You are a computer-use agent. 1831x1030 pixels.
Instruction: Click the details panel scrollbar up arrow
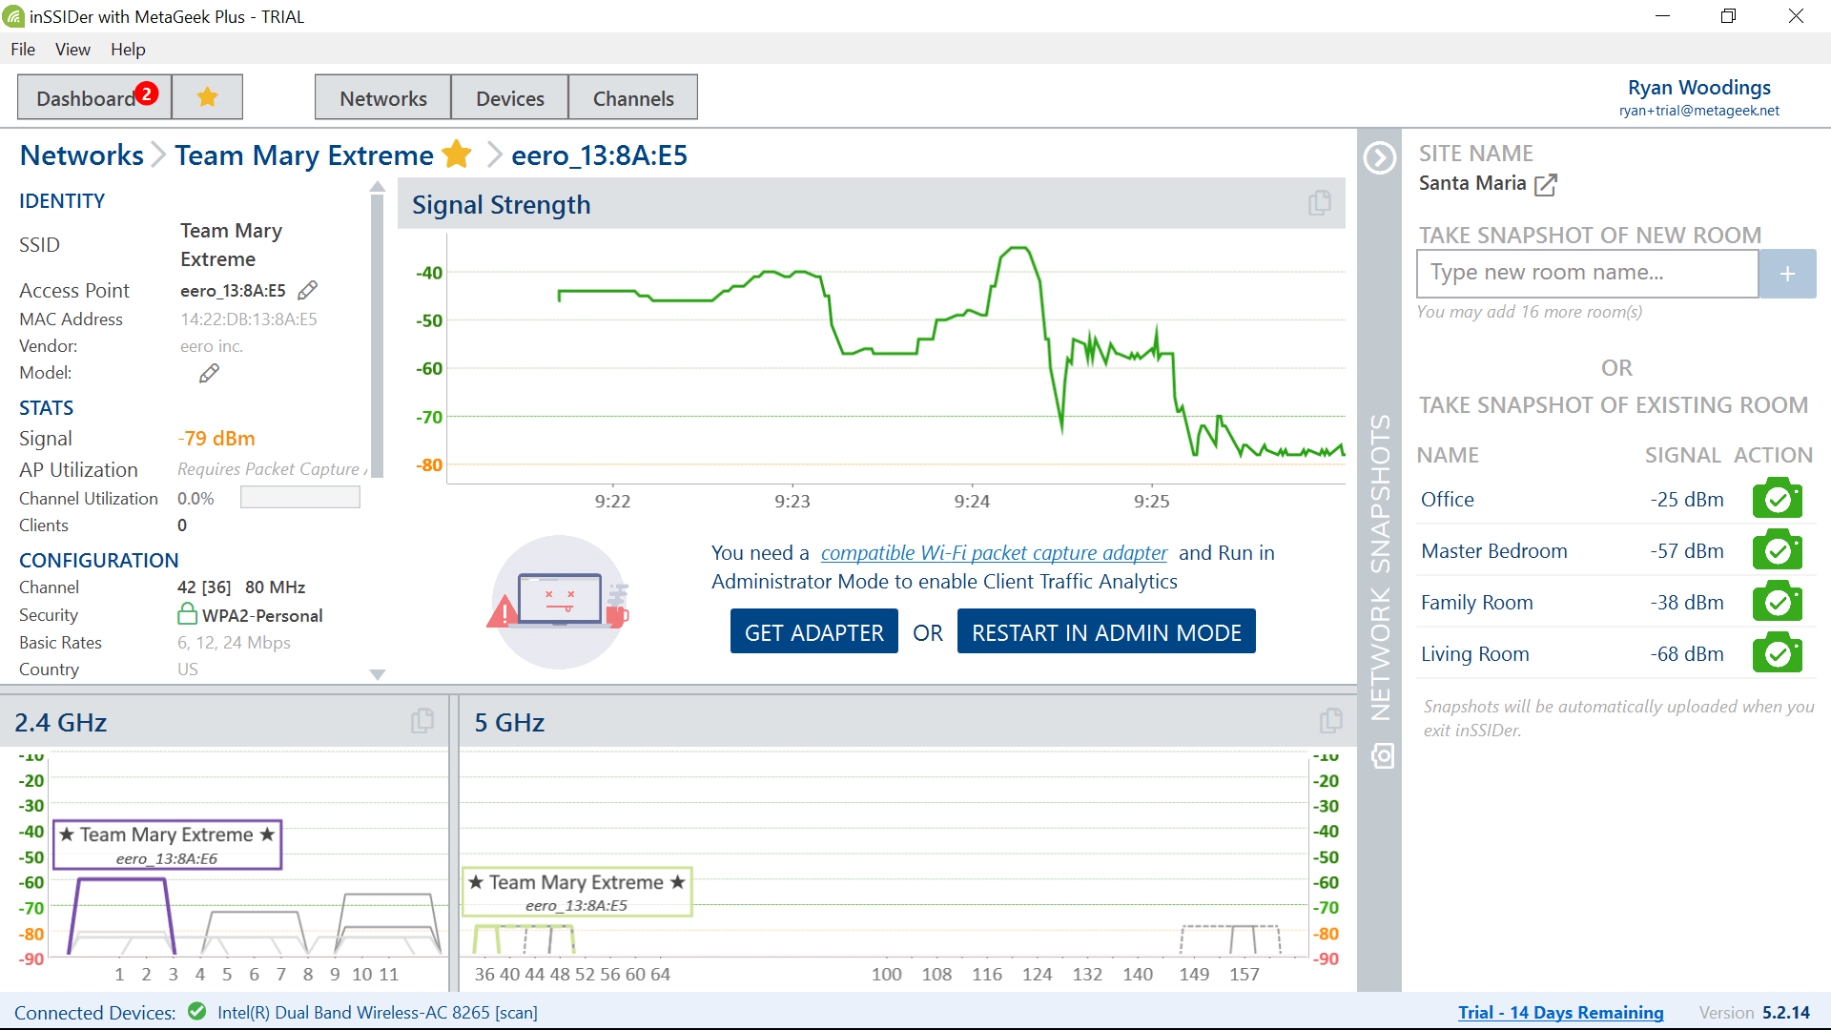point(378,187)
